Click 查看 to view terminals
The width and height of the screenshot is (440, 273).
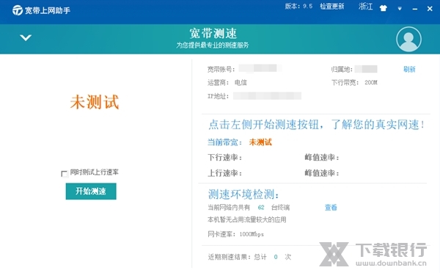click(x=331, y=208)
